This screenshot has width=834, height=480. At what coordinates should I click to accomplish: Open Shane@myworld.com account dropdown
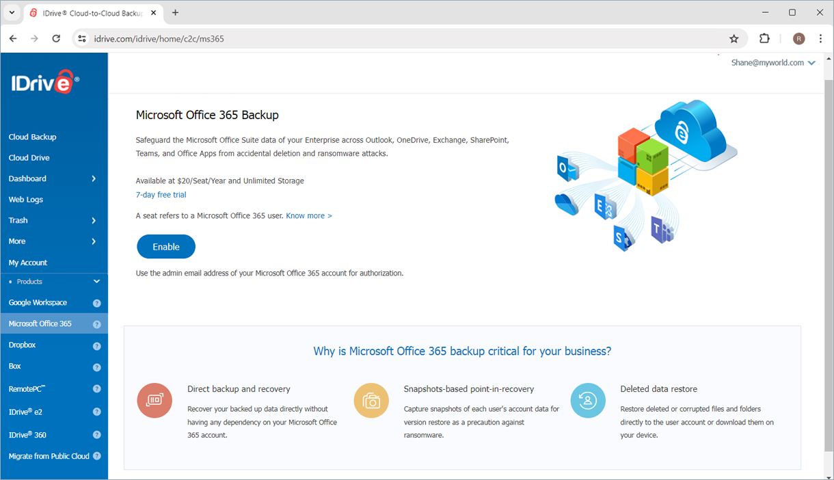point(772,63)
